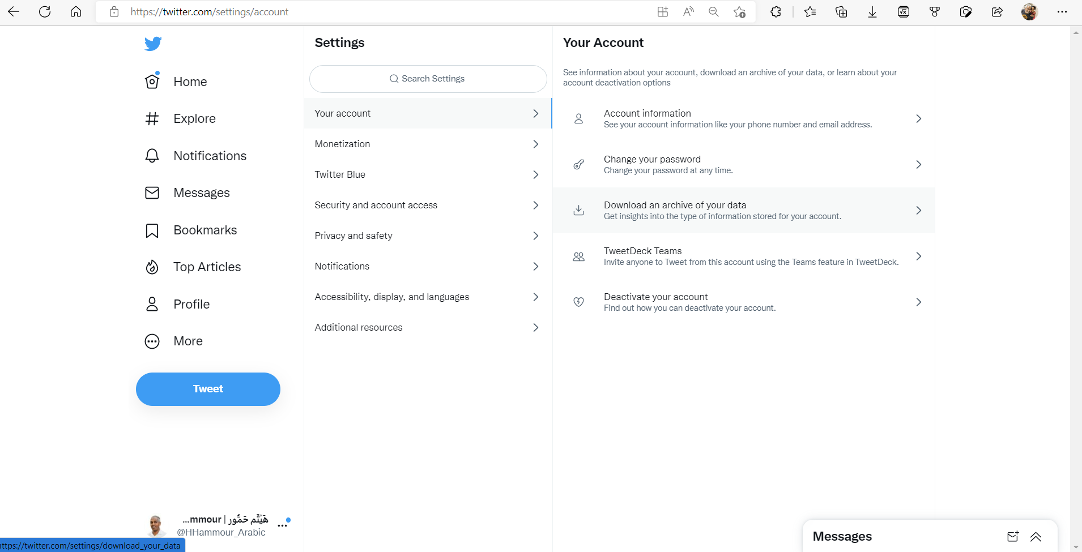Open Profile person icon
This screenshot has width=1082, height=552.
pos(152,305)
